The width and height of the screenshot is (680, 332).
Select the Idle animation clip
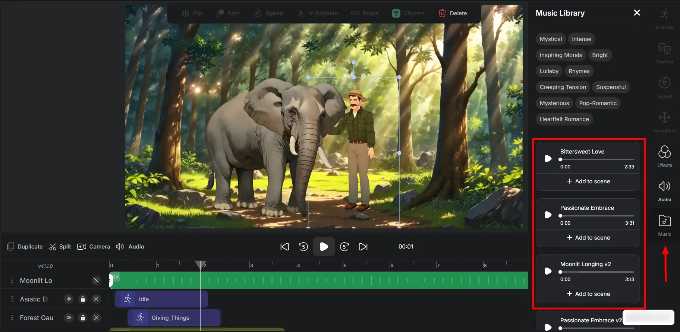pyautogui.click(x=161, y=299)
